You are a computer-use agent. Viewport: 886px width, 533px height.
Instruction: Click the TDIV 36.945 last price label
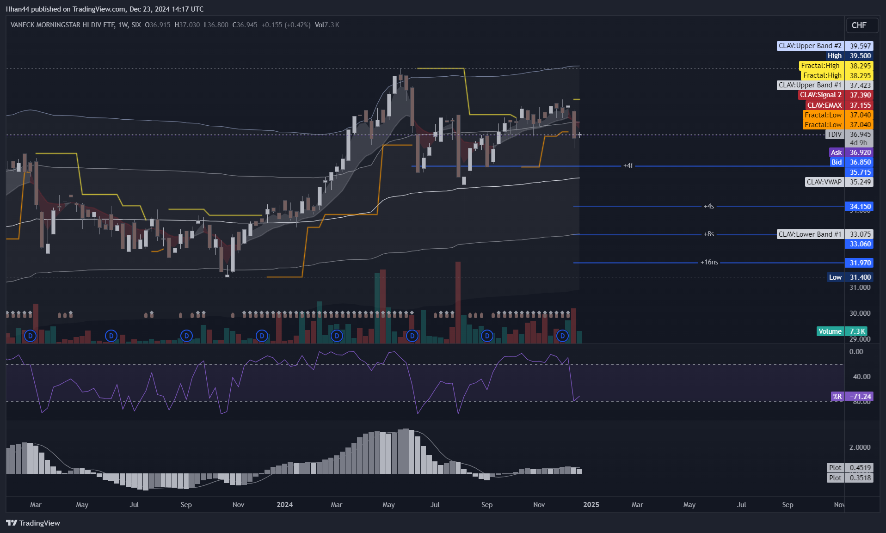point(849,135)
